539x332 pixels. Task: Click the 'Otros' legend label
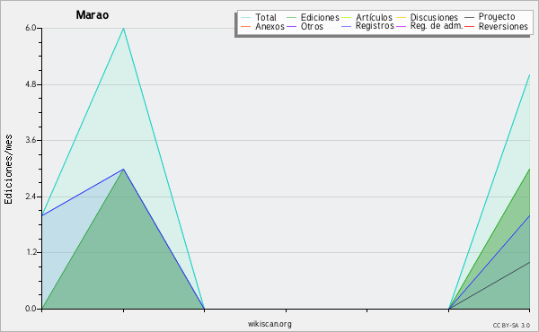pyautogui.click(x=312, y=26)
